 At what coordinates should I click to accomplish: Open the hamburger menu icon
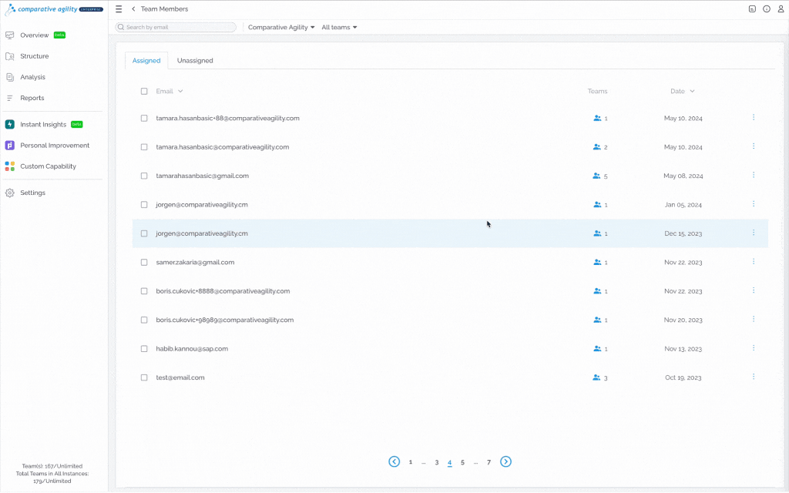tap(119, 9)
